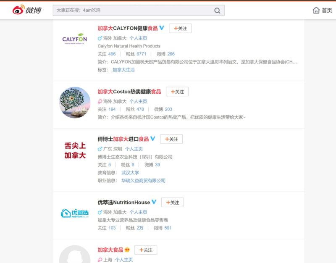Click the 关注 count 103

112,228
